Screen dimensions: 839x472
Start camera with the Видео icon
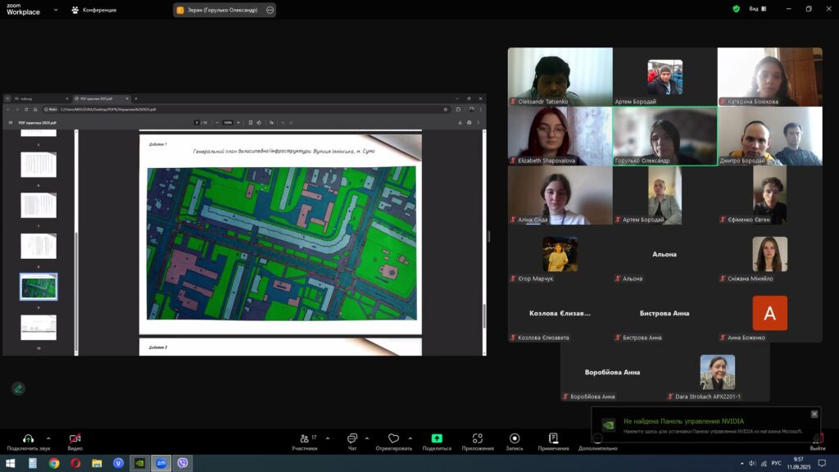pyautogui.click(x=75, y=438)
